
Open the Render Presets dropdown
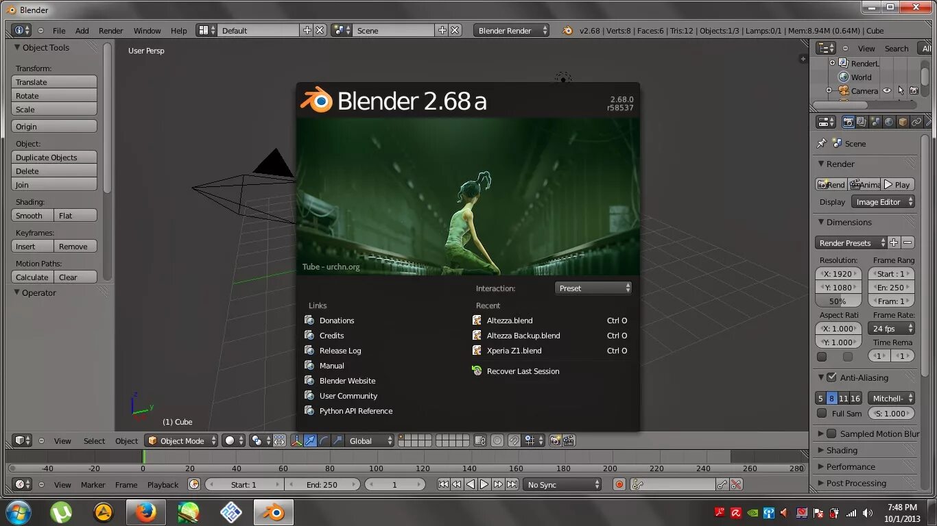(x=851, y=242)
